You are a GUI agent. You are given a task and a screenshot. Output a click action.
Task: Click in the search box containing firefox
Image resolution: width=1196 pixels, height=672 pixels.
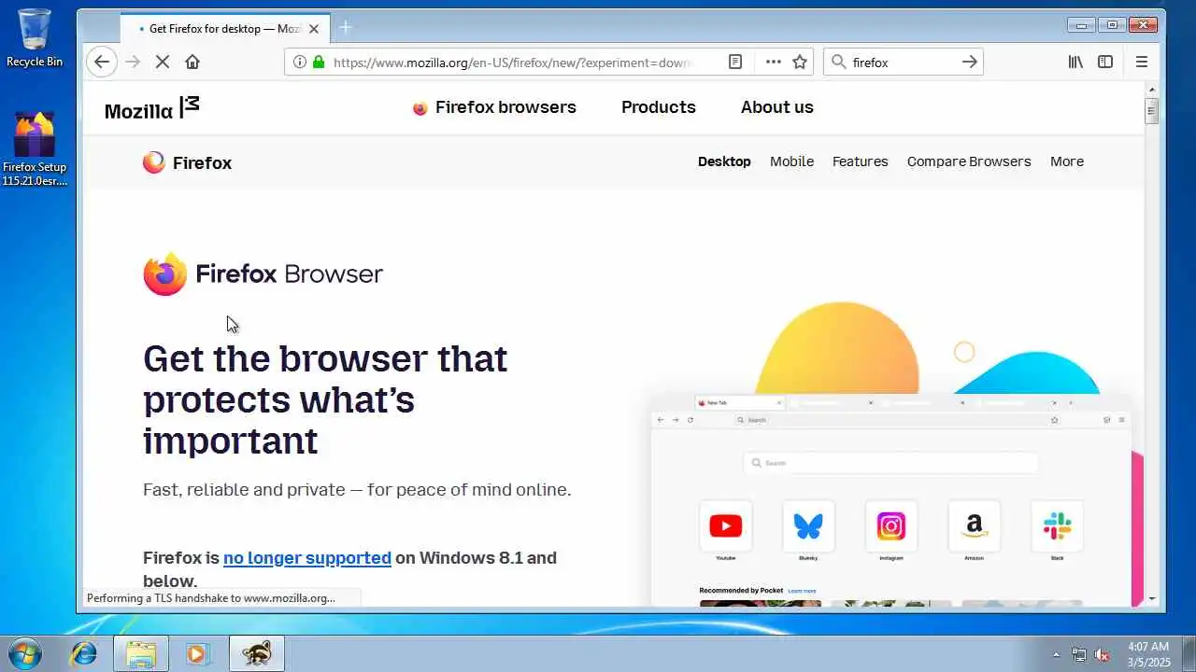[x=902, y=63]
